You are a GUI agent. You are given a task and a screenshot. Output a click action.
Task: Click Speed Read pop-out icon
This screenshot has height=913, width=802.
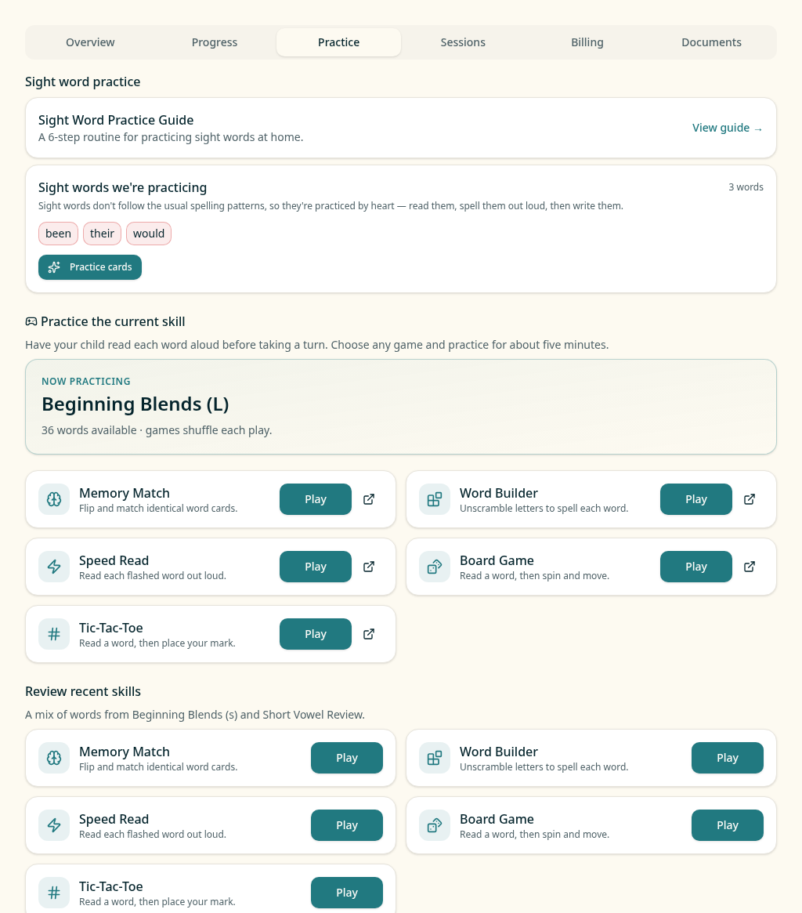click(x=369, y=567)
